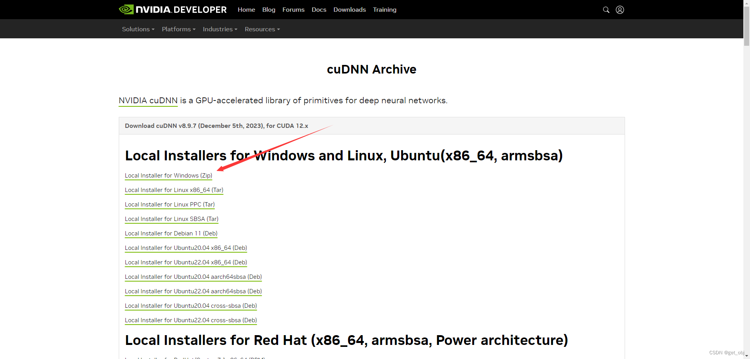The width and height of the screenshot is (750, 359).
Task: Click the page vertical scrollbar thumb
Action: click(x=746, y=26)
